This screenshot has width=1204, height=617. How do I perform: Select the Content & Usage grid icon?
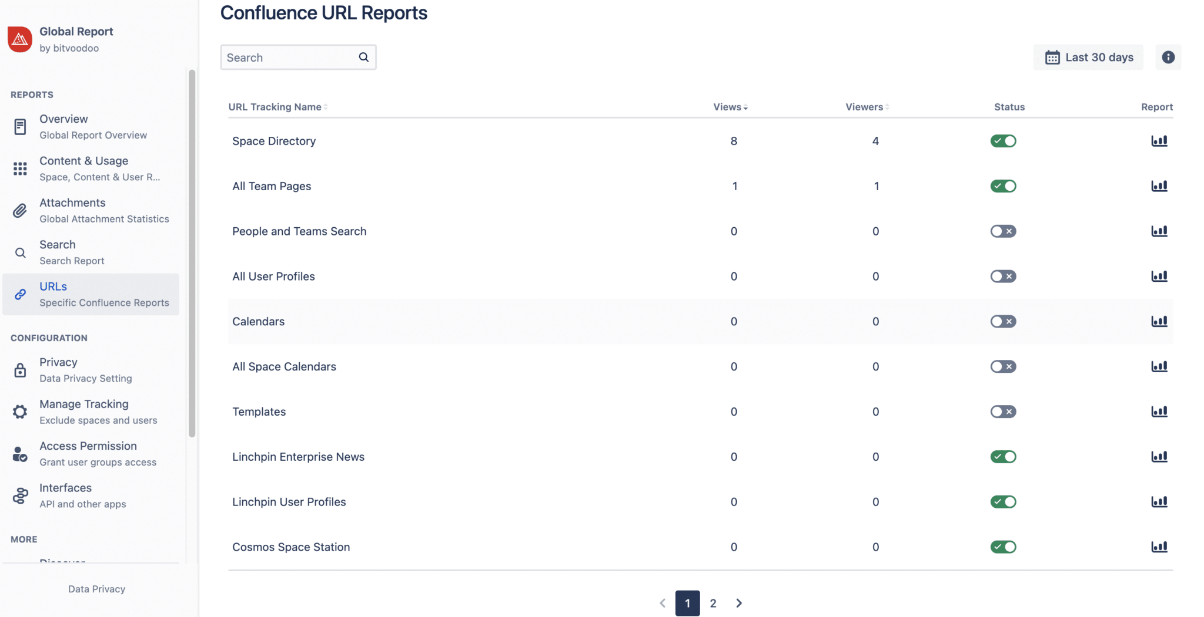coord(20,168)
